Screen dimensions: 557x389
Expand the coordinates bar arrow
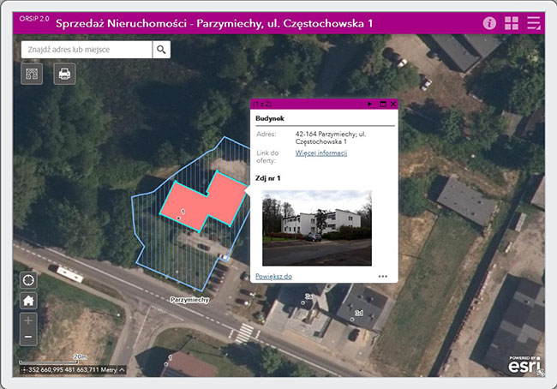click(x=122, y=370)
